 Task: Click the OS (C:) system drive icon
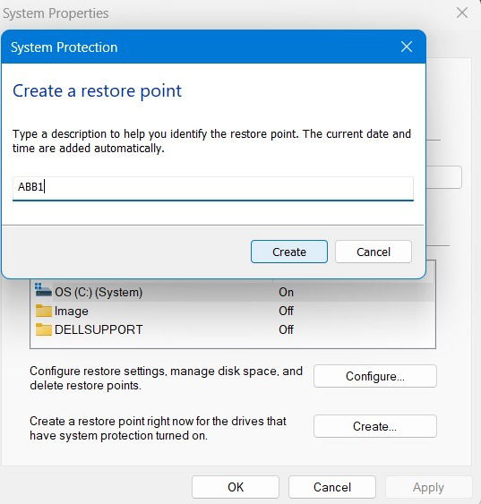(x=43, y=290)
